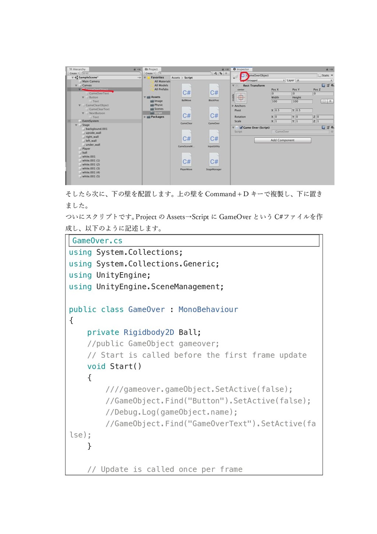Click the Search by Label tag icon
The height and width of the screenshot is (534, 377).
tap(221, 73)
